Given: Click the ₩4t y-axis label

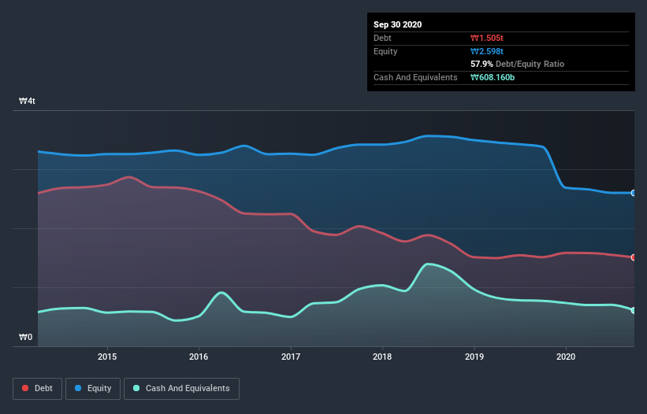Looking at the screenshot, I should point(28,101).
